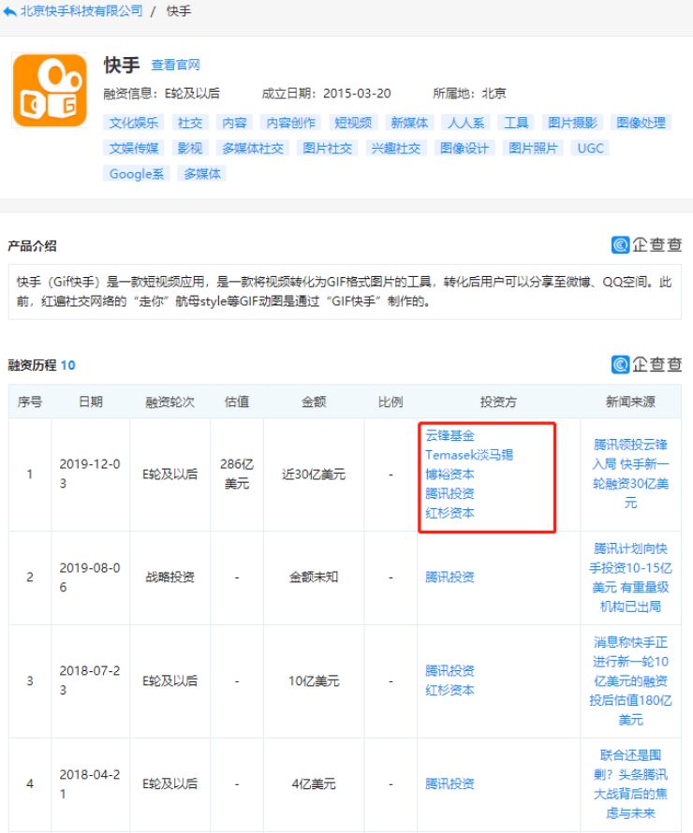Click the 融资历程 count number 10
693x833 pixels.
[x=68, y=365]
